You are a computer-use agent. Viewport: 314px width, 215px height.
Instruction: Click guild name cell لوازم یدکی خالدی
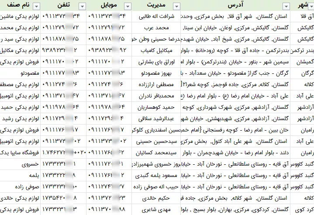(x=20, y=198)
